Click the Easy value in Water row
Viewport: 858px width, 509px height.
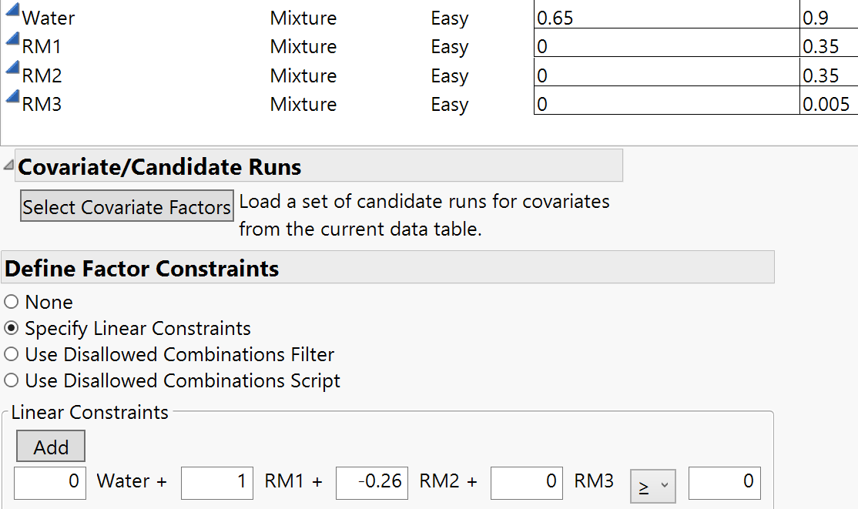450,18
